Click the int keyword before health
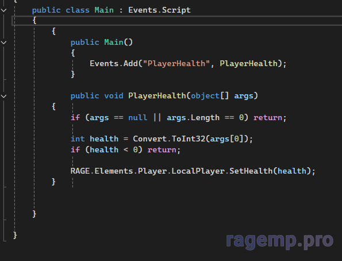This screenshot has height=261, width=342. pos(78,139)
